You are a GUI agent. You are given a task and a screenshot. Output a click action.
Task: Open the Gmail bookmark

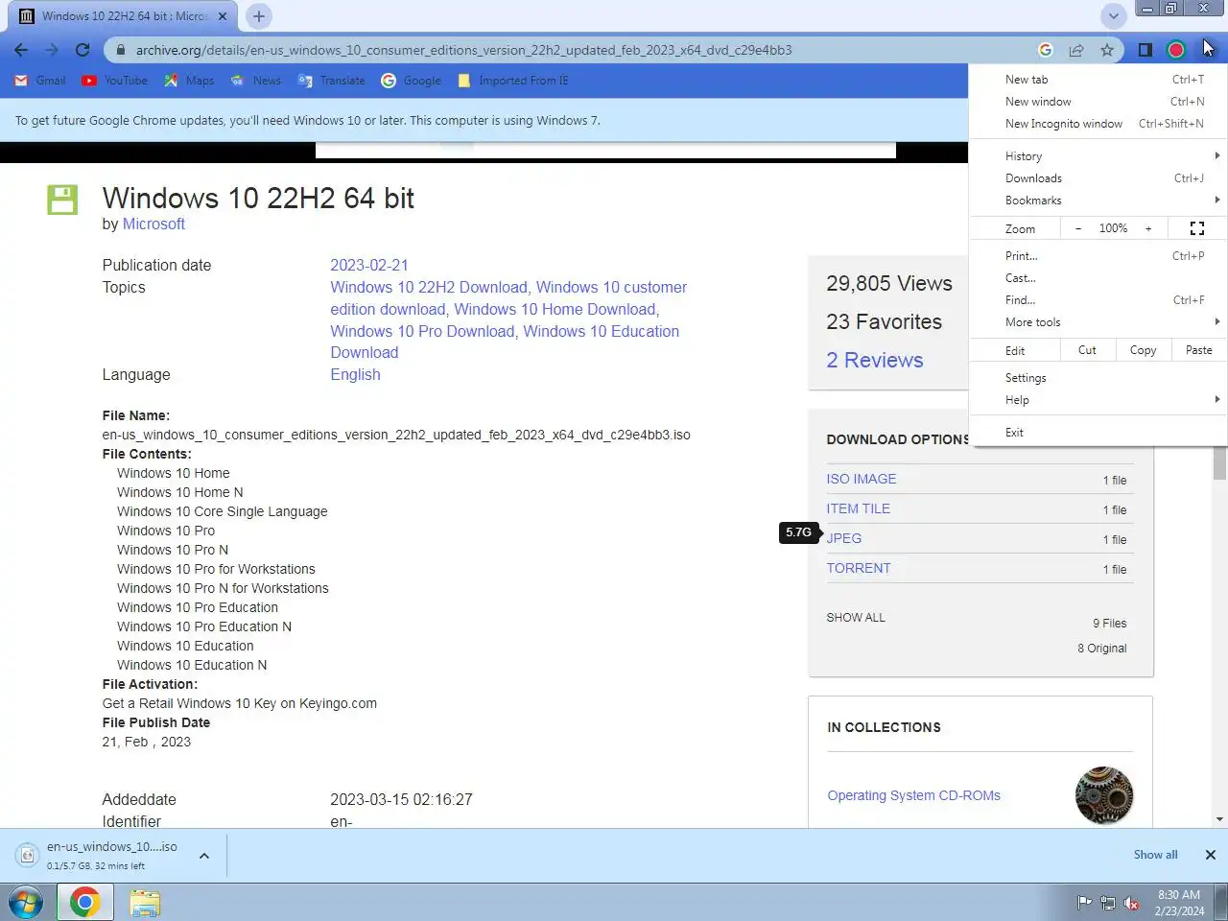click(x=40, y=81)
